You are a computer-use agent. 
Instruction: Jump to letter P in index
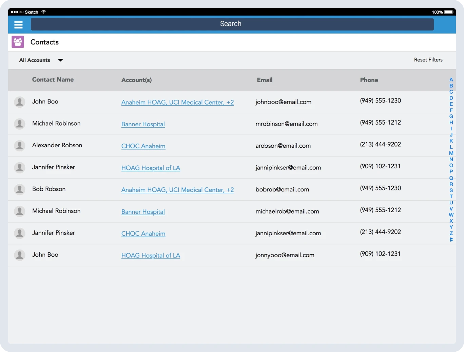click(451, 171)
